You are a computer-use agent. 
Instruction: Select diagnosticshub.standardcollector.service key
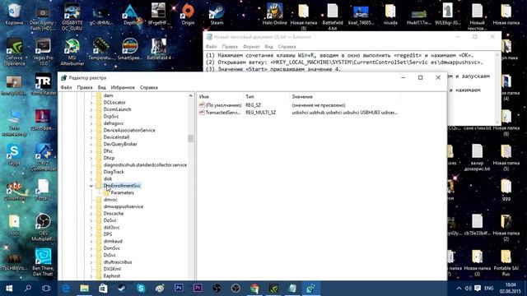pos(145,164)
